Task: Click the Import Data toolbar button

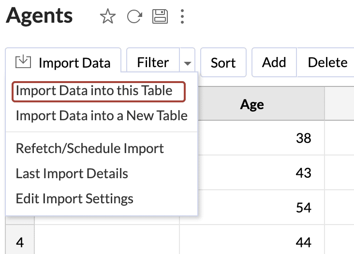Action: 63,63
